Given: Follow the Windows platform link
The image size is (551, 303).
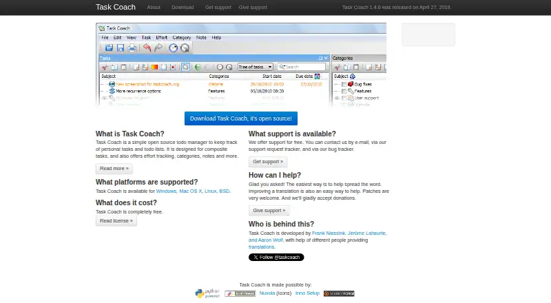Looking at the screenshot, I should tap(166, 191).
